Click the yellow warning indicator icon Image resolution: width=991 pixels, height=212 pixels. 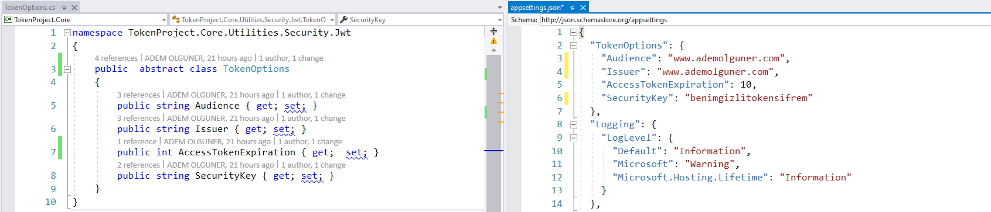point(493,41)
